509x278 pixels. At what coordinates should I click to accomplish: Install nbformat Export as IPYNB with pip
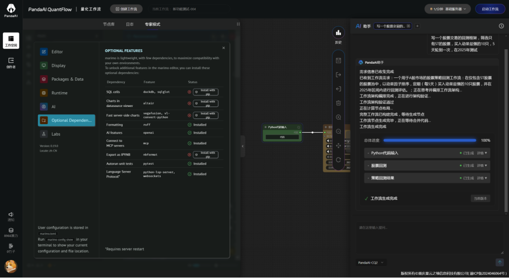(x=205, y=154)
